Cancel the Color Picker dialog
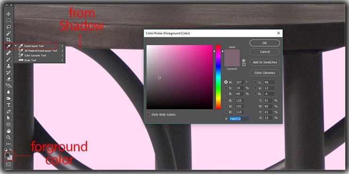Image resolution: width=349 pixels, height=174 pixels. [x=265, y=52]
